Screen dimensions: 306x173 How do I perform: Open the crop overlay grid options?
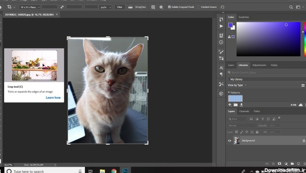click(153, 7)
